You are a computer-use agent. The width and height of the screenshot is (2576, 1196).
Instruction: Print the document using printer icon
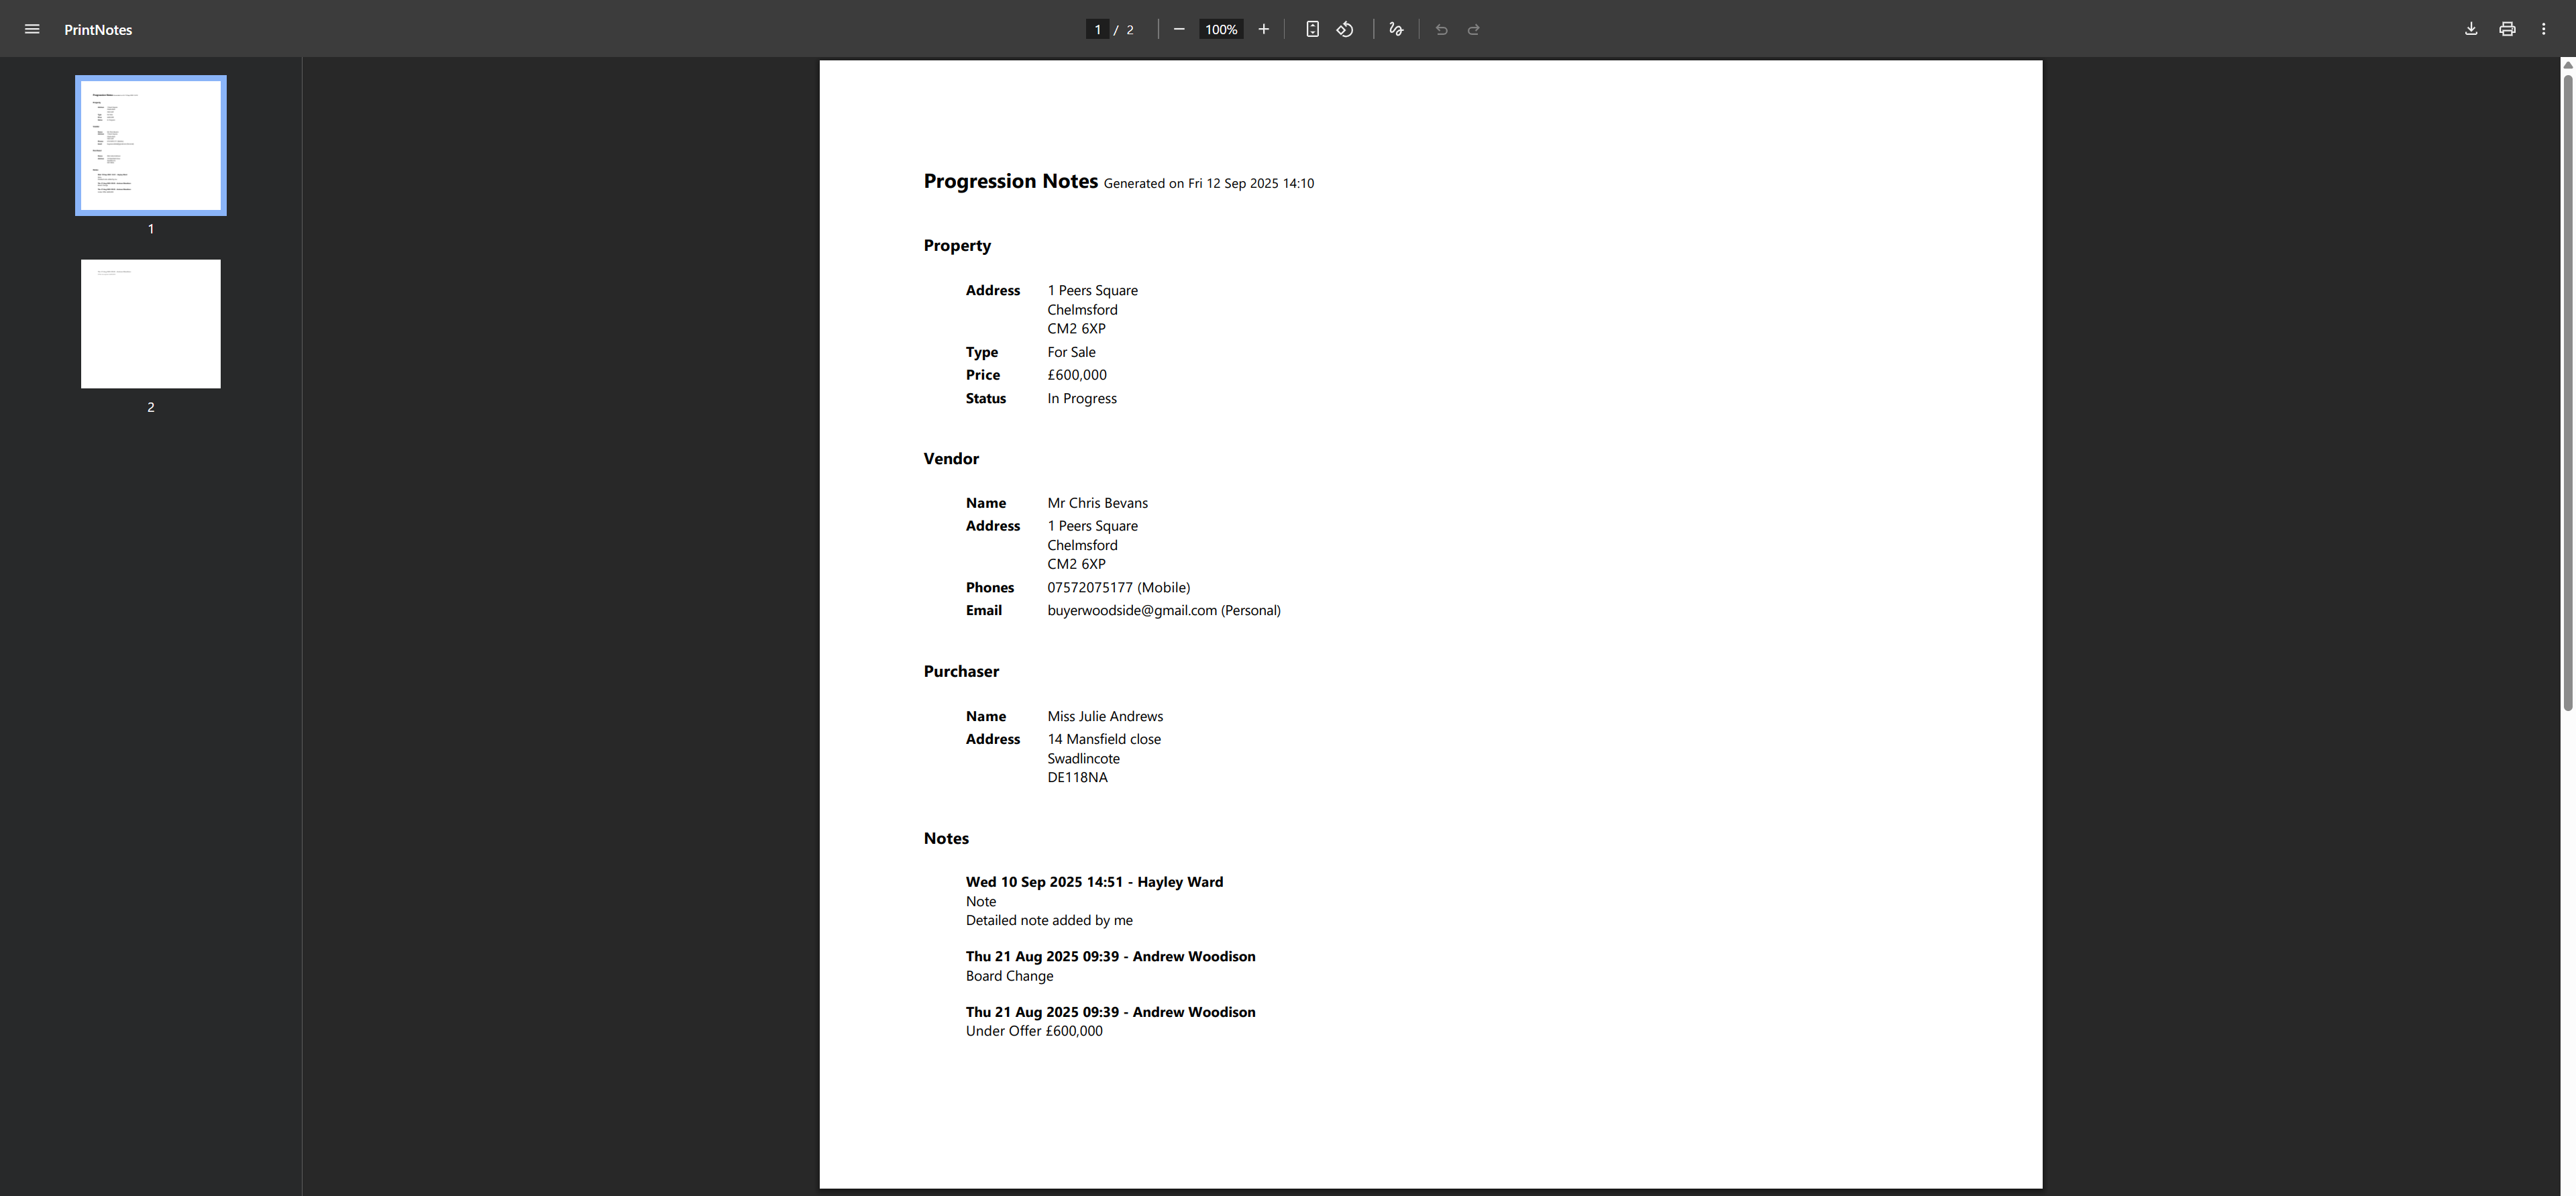(2507, 29)
